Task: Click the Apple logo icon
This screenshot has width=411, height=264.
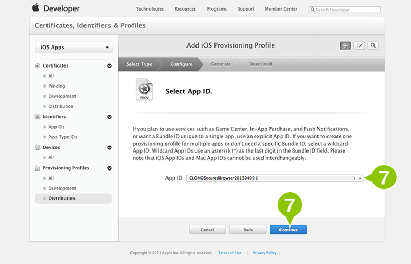Action: click(35, 8)
